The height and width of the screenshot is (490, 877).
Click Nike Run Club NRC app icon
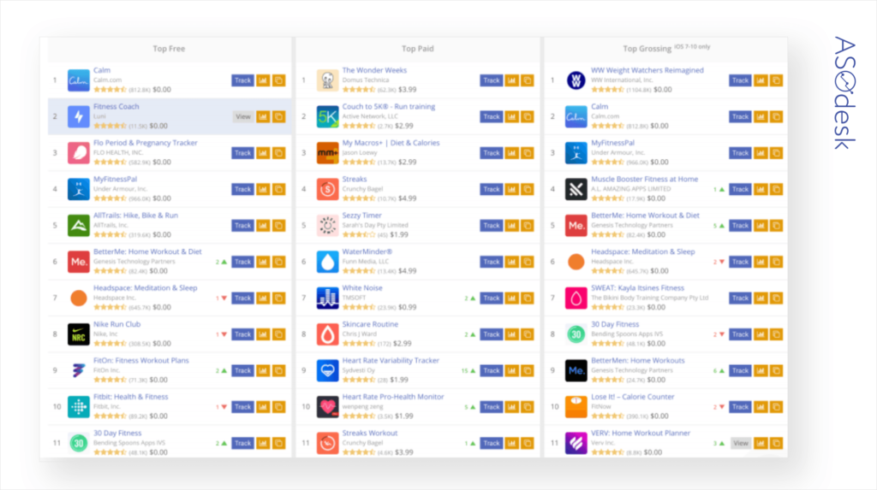[x=78, y=334]
